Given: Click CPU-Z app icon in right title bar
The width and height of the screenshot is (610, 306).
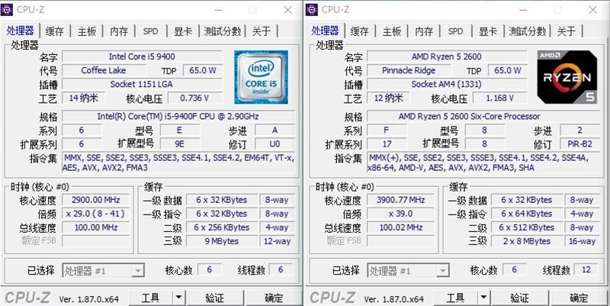Looking at the screenshot, I should (x=313, y=9).
